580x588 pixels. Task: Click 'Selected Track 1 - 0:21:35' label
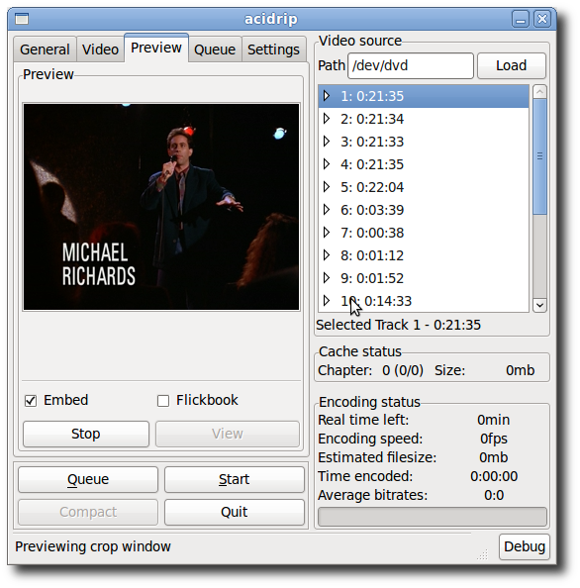(398, 325)
